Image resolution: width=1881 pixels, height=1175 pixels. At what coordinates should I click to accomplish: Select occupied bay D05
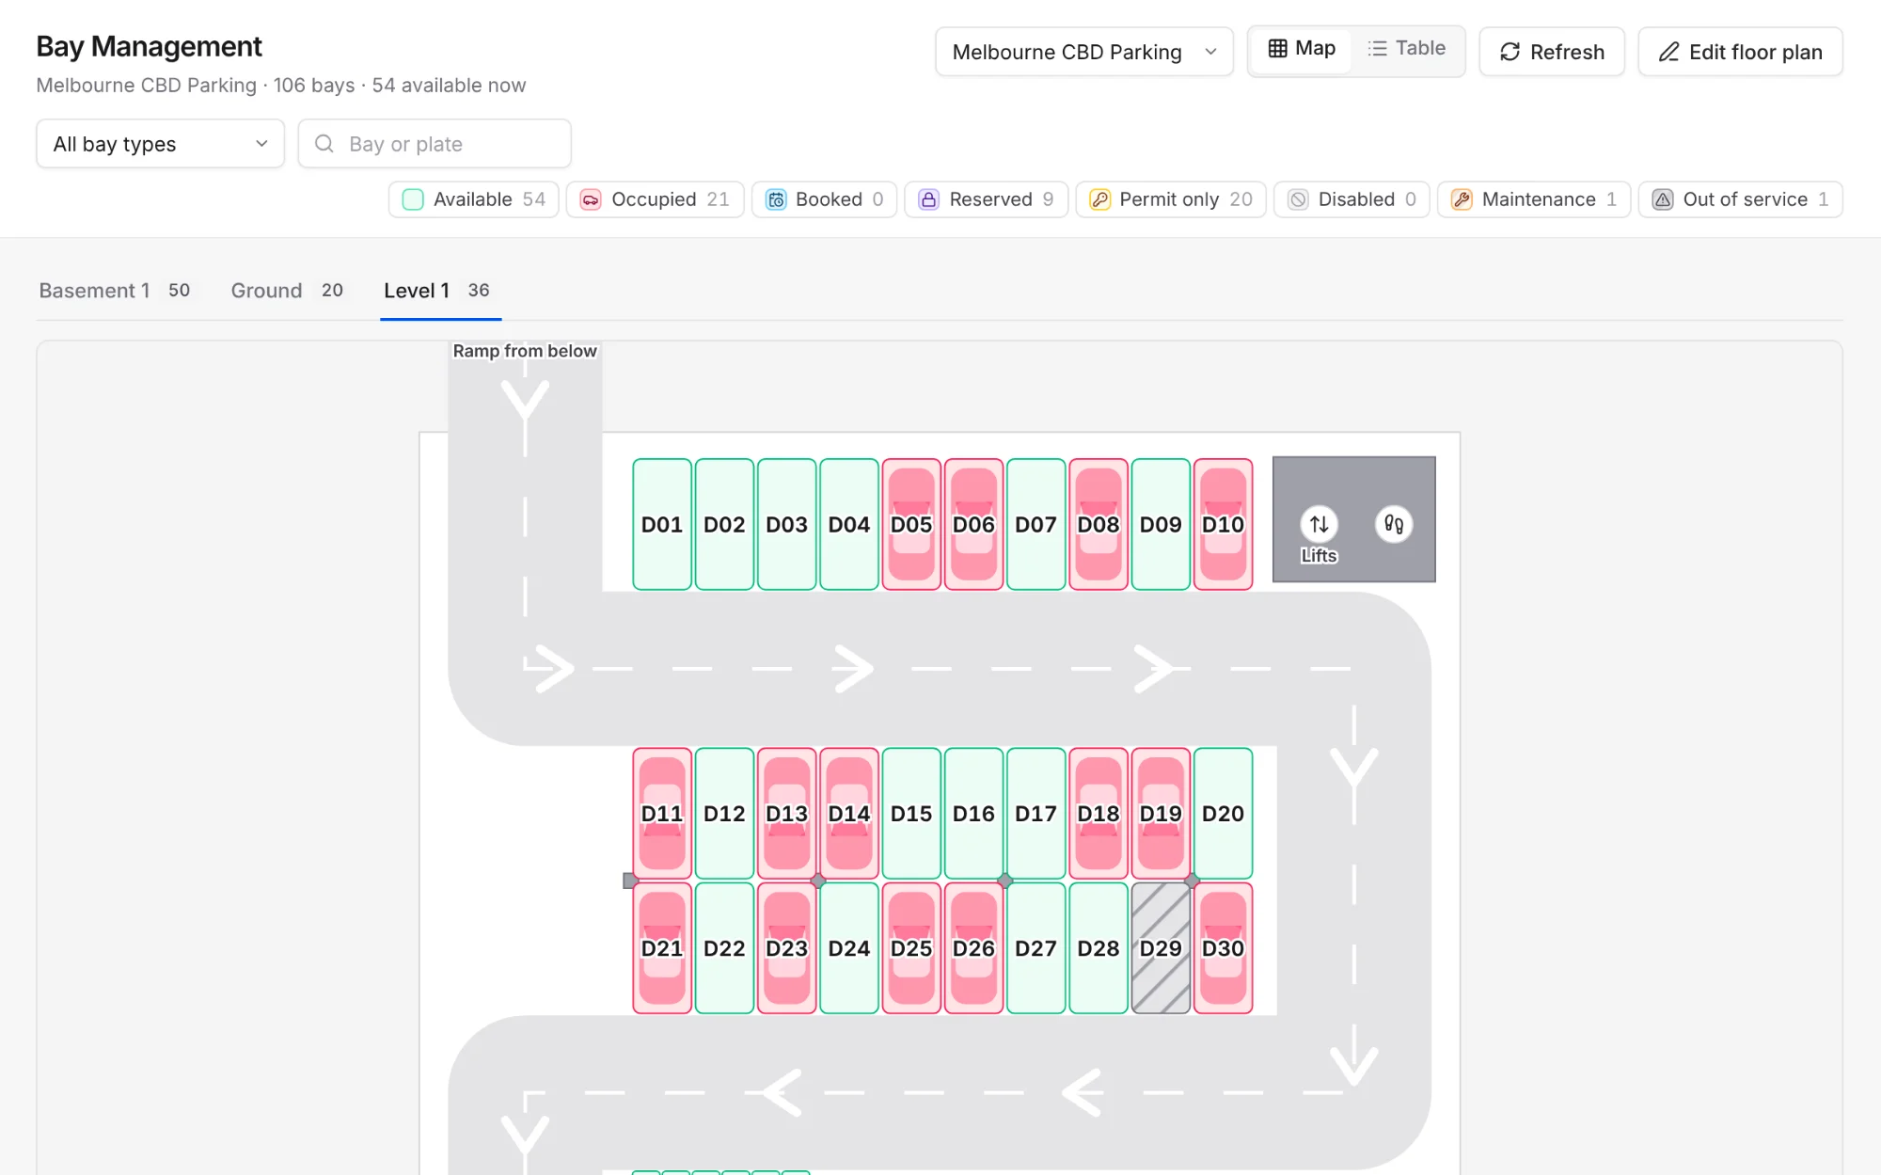point(911,524)
